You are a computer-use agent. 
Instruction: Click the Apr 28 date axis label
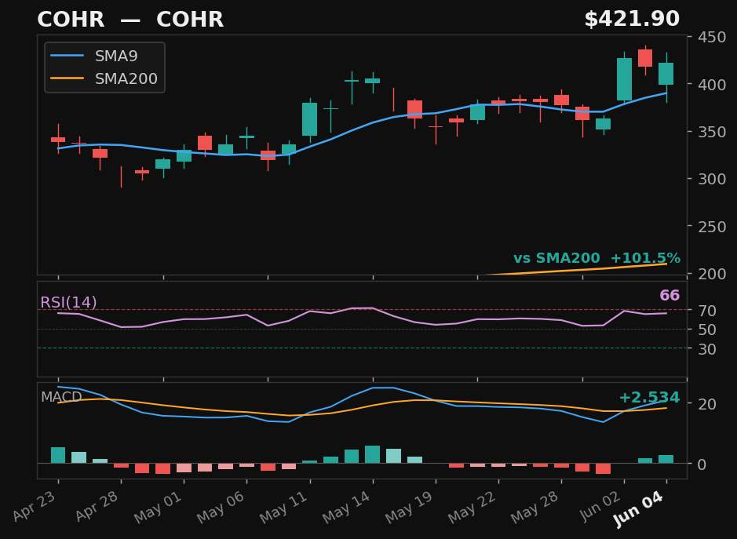tap(97, 507)
